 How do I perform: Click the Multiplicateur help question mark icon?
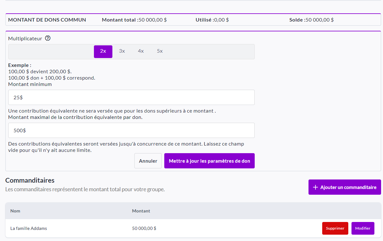click(48, 38)
